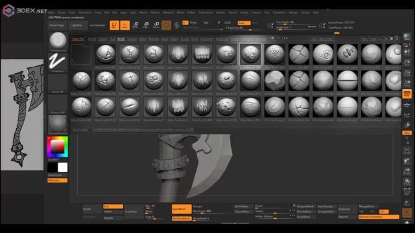Toggle the BackfaceMask button
415x233 pixels.
tap(182, 219)
